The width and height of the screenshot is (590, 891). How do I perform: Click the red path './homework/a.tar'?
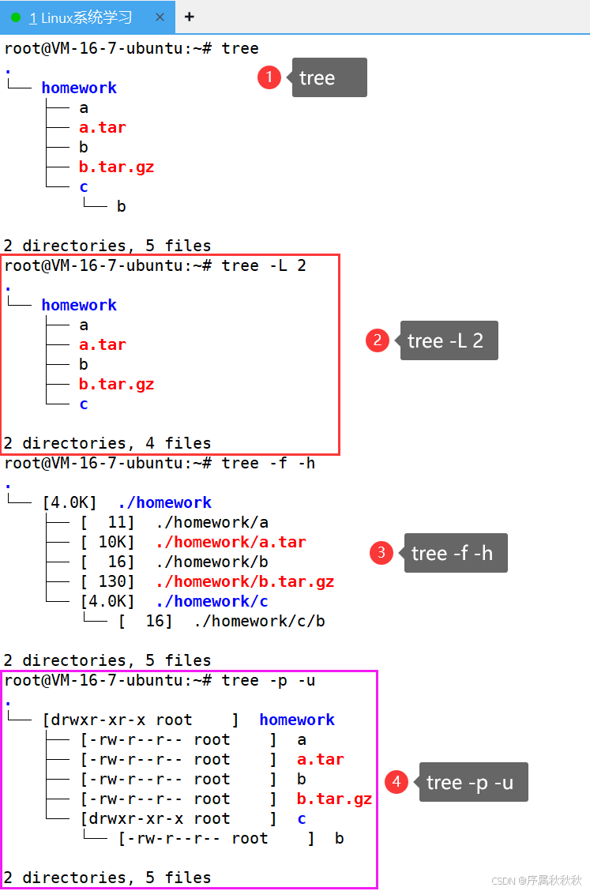click(x=231, y=542)
